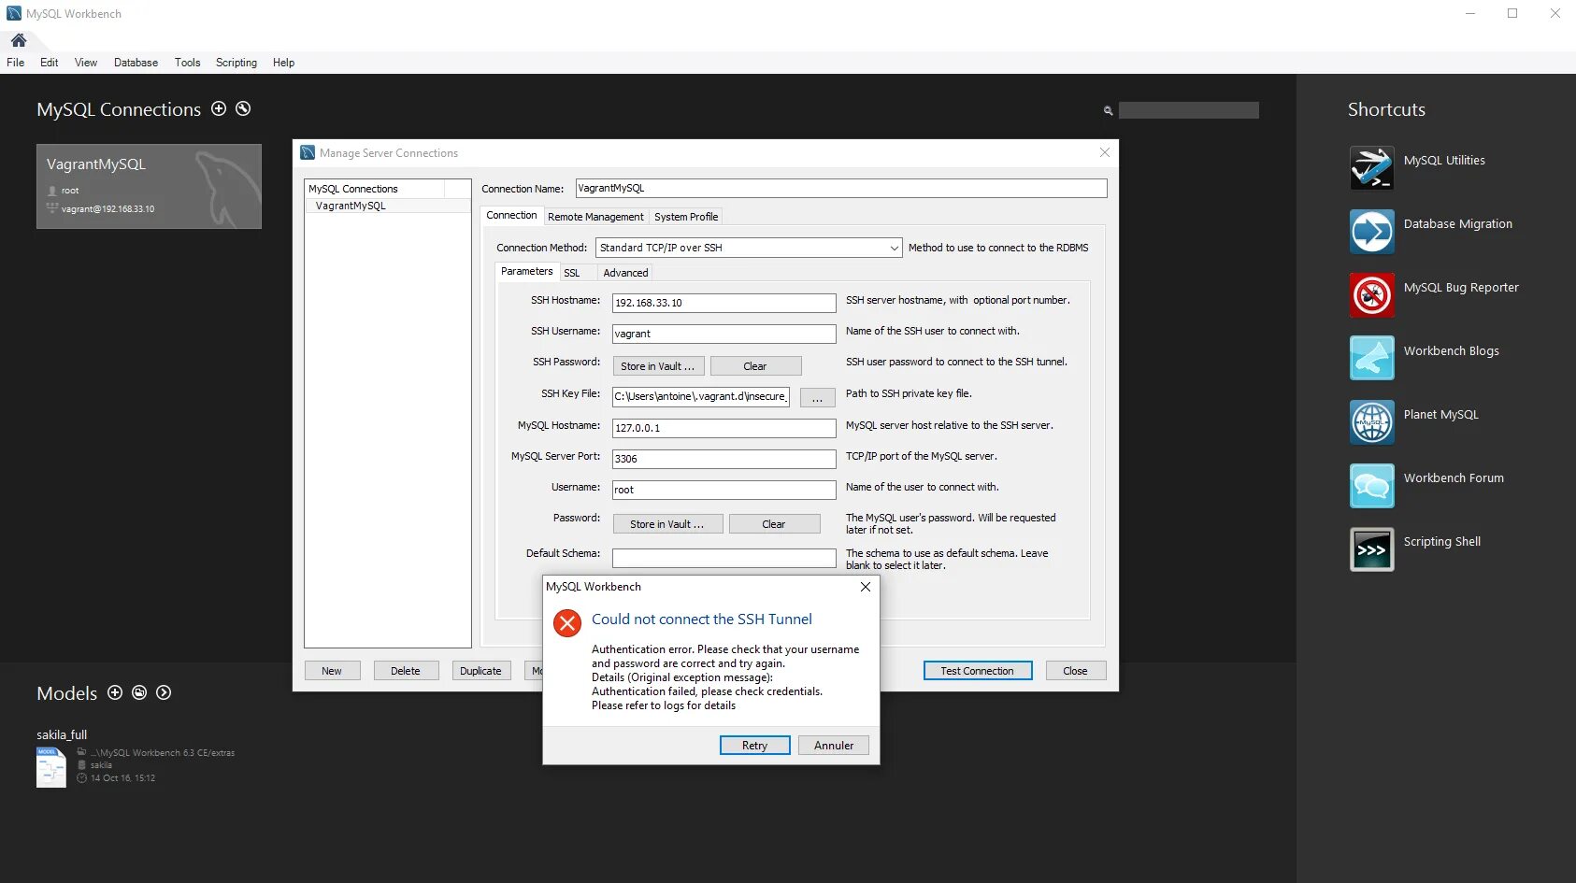Open the File menu
This screenshot has height=883, width=1576.
tap(16, 63)
